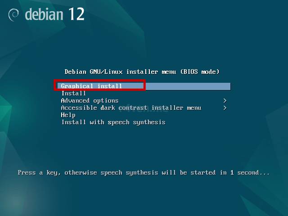Screen dimensions: 288x216
Task: Choose Install with speech synthesis
Action: [x=113, y=122]
